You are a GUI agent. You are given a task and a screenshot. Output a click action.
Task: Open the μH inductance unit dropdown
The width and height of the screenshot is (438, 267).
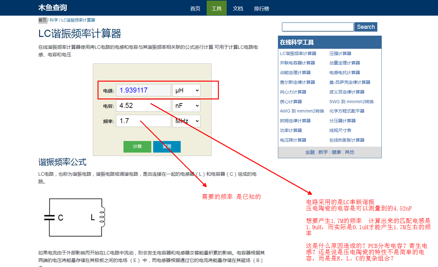click(186, 90)
